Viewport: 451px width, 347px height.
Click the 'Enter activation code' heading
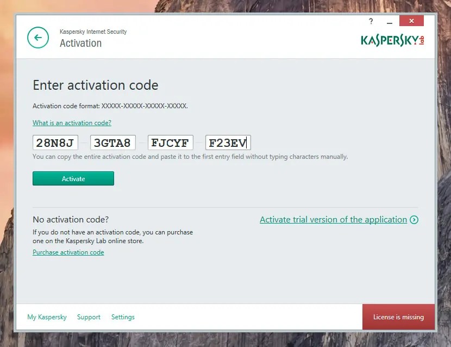click(96, 85)
